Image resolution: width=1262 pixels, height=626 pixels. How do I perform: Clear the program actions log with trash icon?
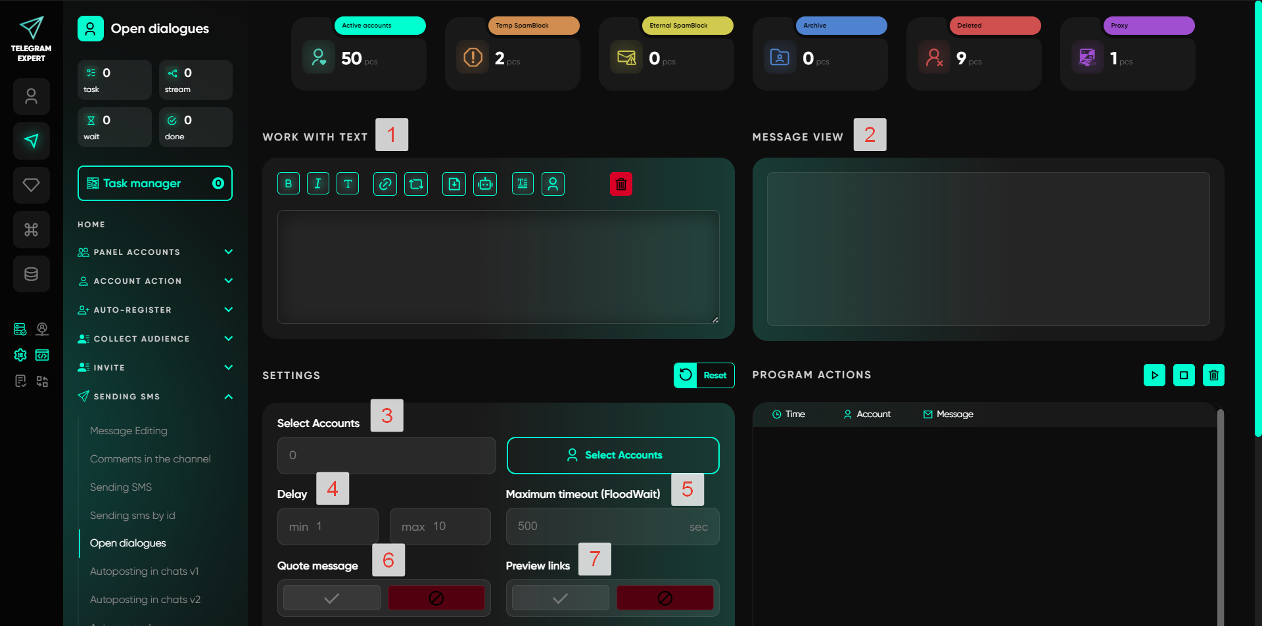click(x=1213, y=375)
